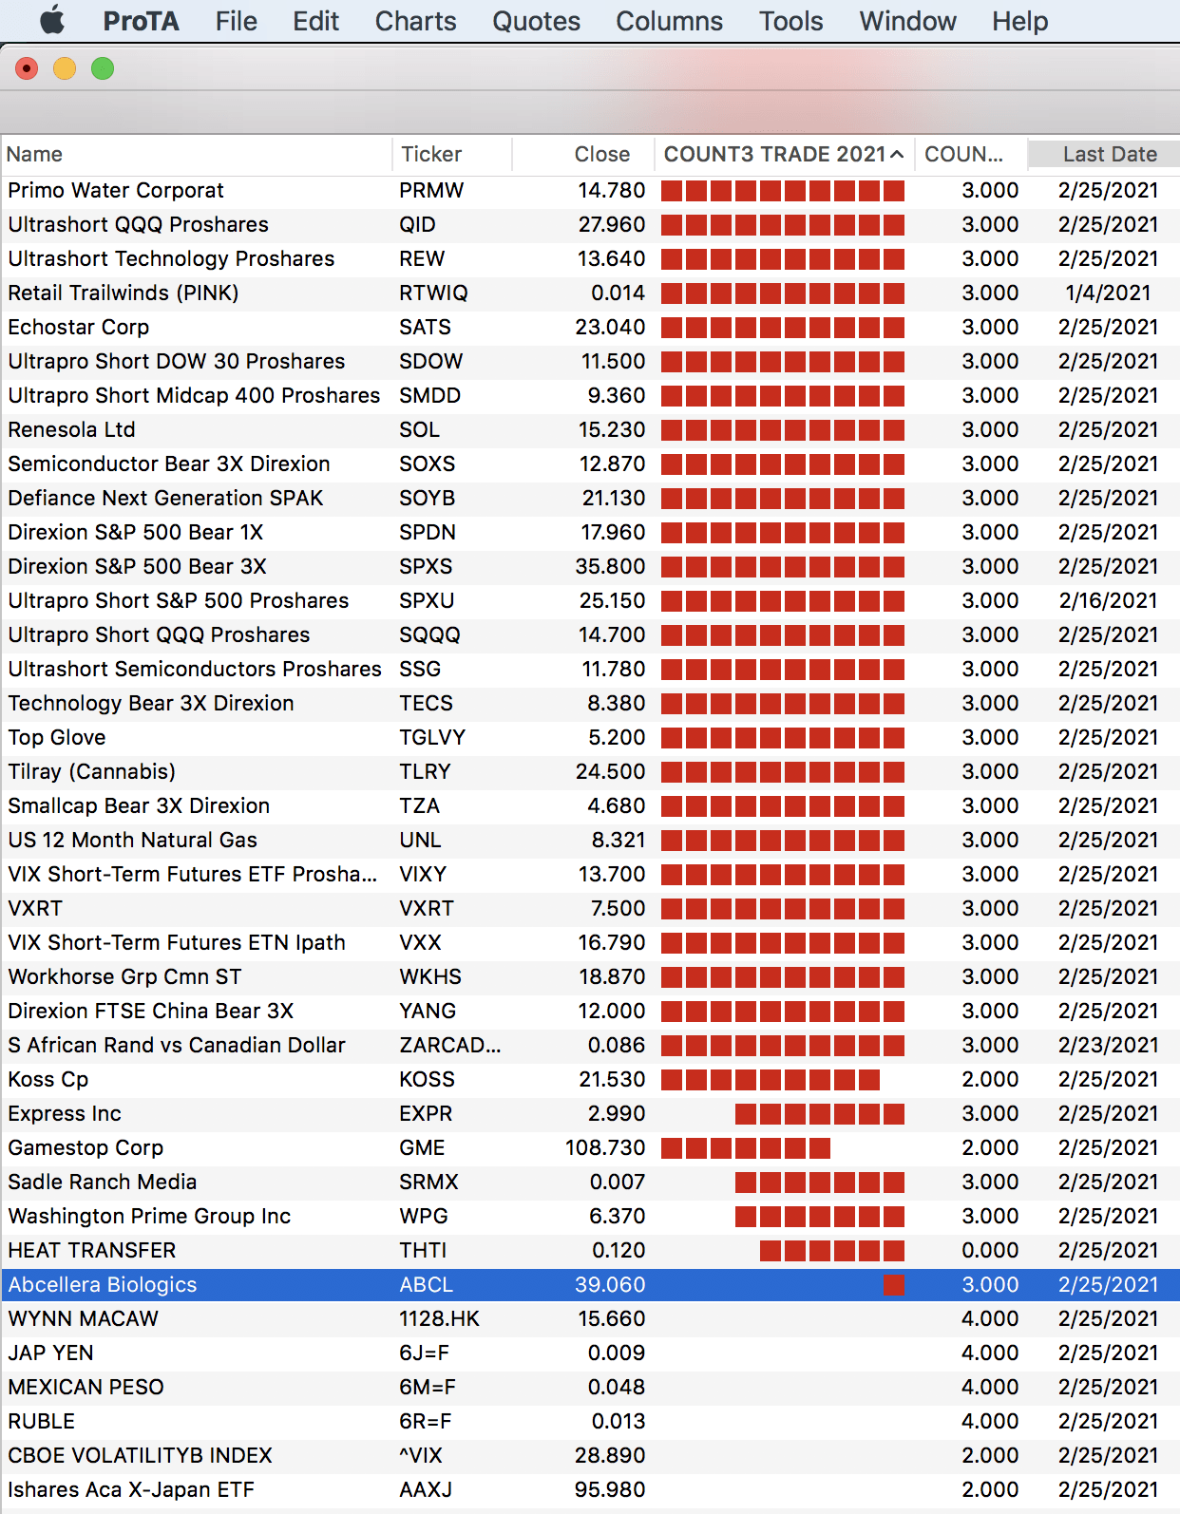This screenshot has width=1180, height=1514.
Task: Select the Gamestop Corp row
Action: click(590, 1147)
